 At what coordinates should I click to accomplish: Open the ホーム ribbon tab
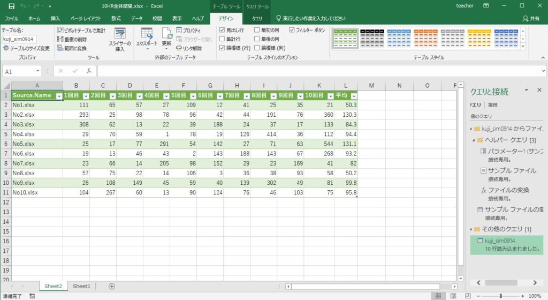34,19
